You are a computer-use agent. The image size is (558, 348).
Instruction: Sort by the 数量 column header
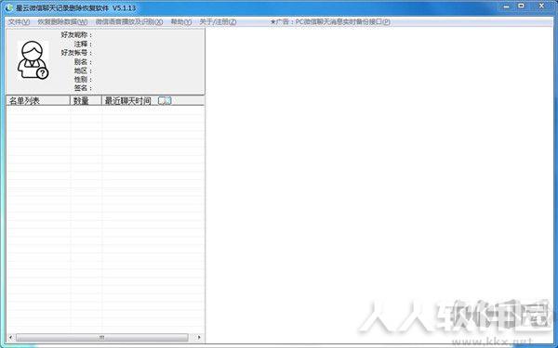click(x=86, y=101)
